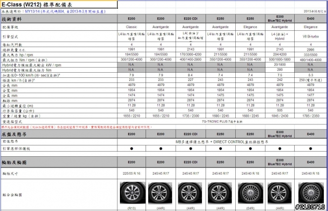The width and height of the screenshot is (328, 211).
Task: Select the V6 Bi-turbo engine cell
Action: tap(311, 36)
